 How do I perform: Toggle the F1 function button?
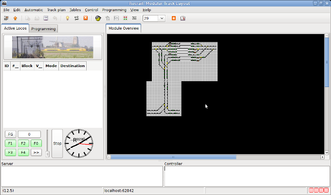point(10,143)
